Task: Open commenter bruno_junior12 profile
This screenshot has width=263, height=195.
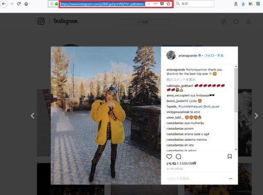Action: 177,101
